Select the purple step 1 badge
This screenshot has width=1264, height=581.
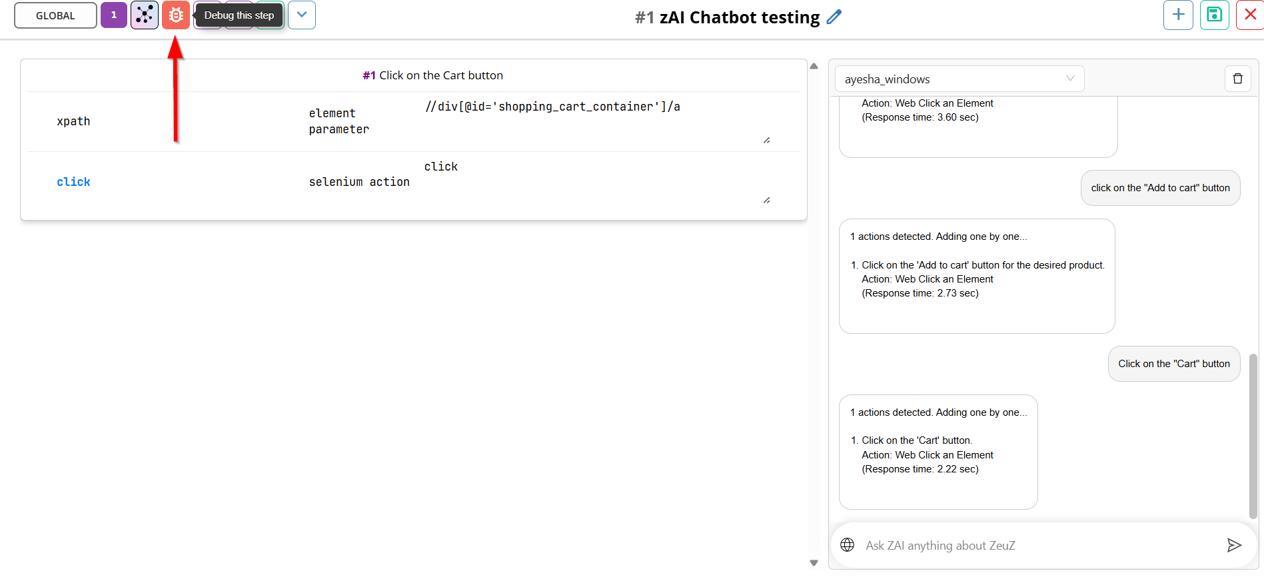click(x=114, y=15)
